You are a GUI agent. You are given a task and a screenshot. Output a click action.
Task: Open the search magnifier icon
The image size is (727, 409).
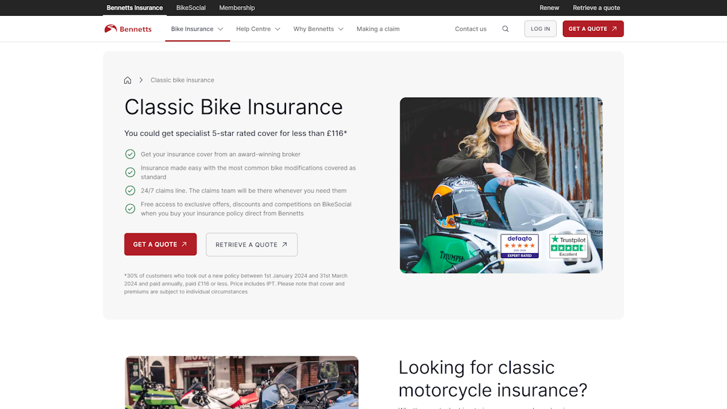[x=505, y=28]
